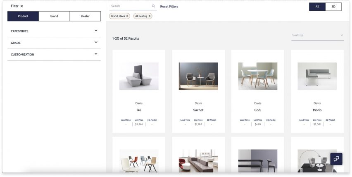This screenshot has width=352, height=177.
Task: Open the chat support icon
Action: coord(336,159)
